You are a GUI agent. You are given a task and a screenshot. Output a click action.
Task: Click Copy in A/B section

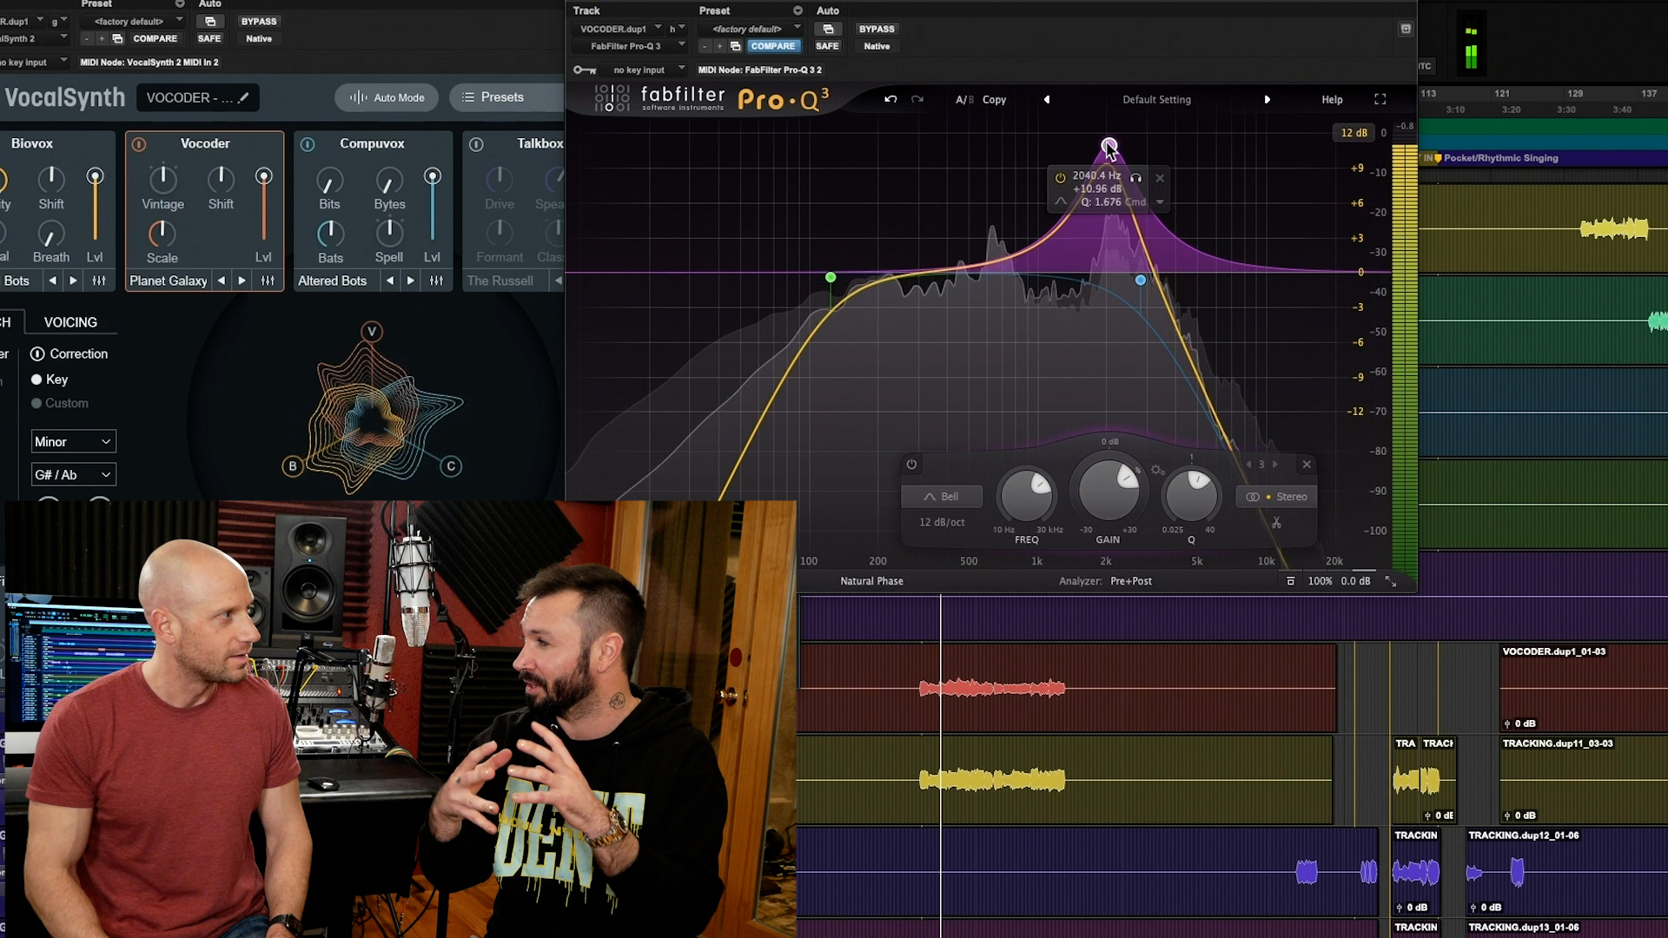coord(994,100)
